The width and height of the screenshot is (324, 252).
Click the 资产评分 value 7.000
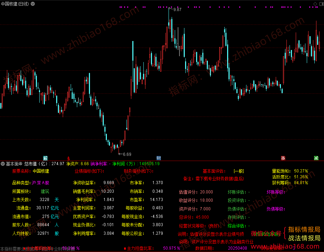(x=205, y=209)
